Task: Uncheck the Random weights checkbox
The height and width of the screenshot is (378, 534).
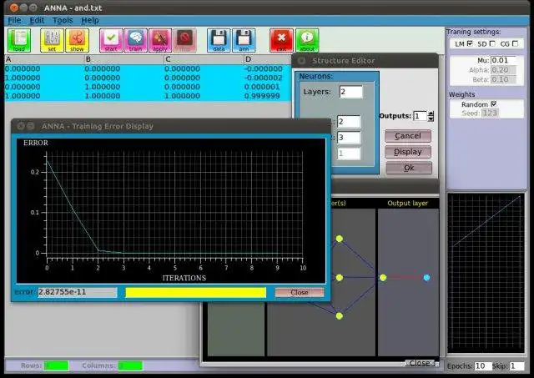Action: 493,104
